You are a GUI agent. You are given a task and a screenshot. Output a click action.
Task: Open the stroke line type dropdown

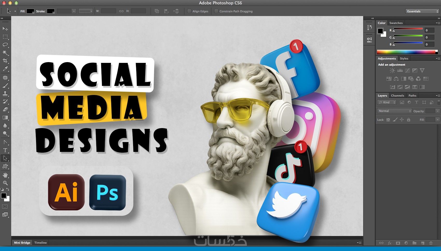coord(86,11)
